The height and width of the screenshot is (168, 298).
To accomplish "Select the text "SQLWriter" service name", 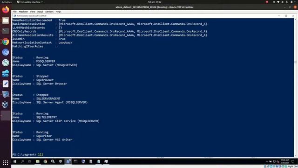I will point(44,136).
